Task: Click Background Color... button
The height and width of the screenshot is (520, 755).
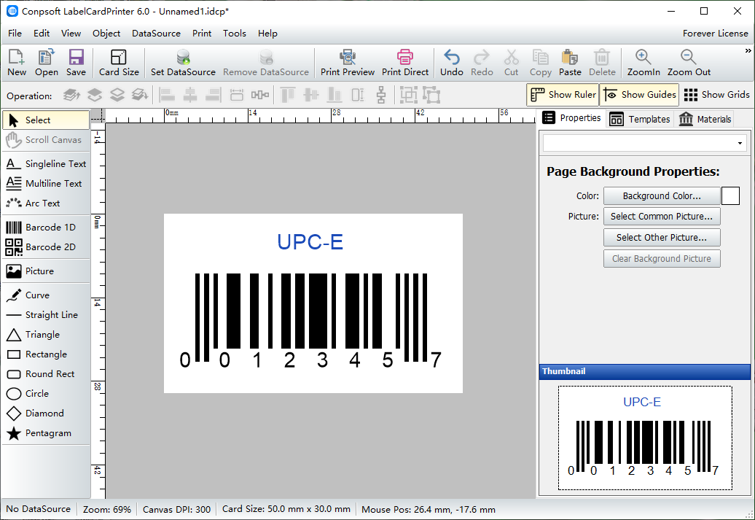Action: (662, 196)
